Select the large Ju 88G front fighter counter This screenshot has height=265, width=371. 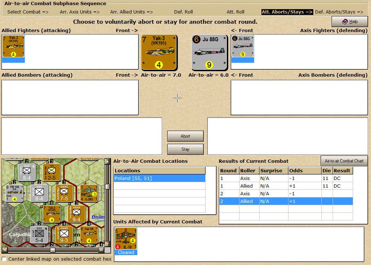point(209,52)
